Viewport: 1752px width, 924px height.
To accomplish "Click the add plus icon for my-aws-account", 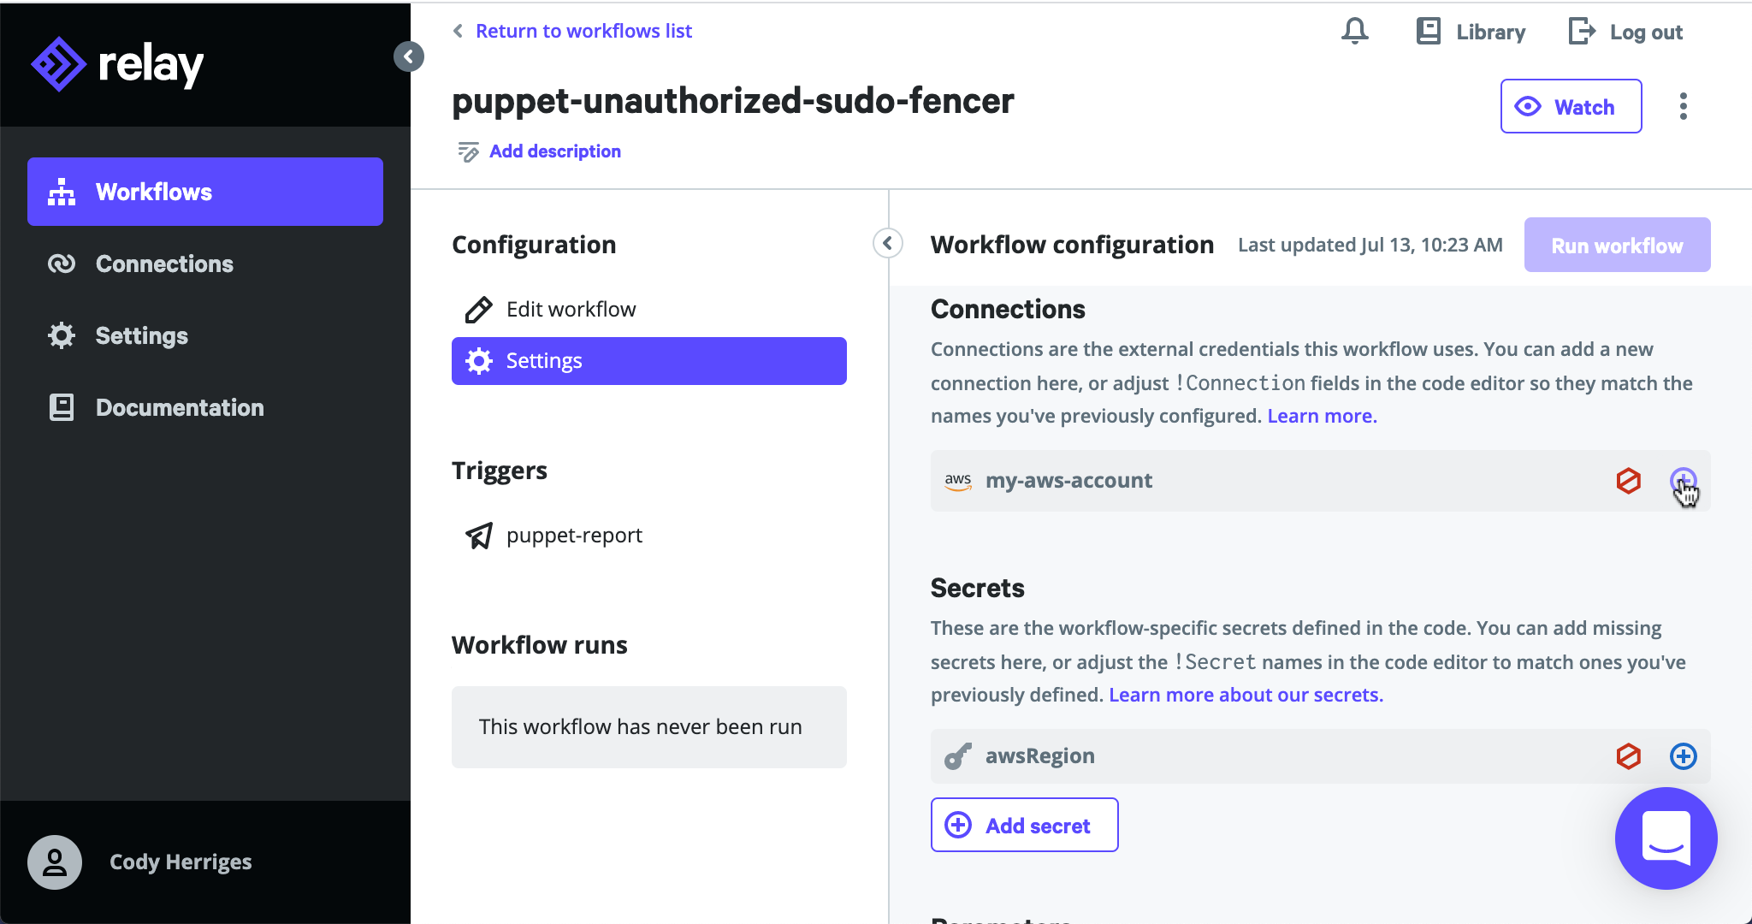I will click(x=1683, y=481).
